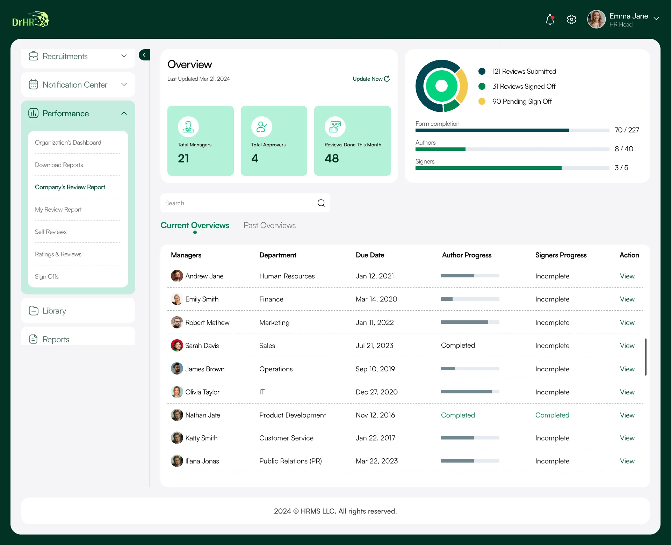Switch to Current Overviews tab
Image resolution: width=671 pixels, height=545 pixels.
[x=195, y=225]
